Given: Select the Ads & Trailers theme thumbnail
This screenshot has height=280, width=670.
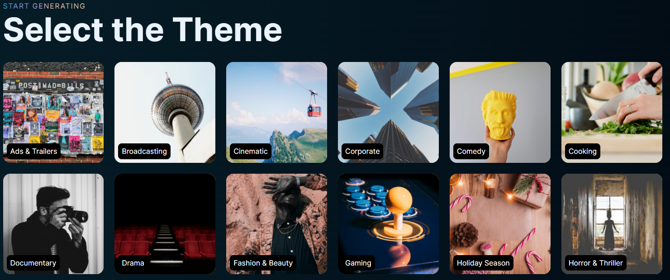Looking at the screenshot, I should [x=53, y=112].
